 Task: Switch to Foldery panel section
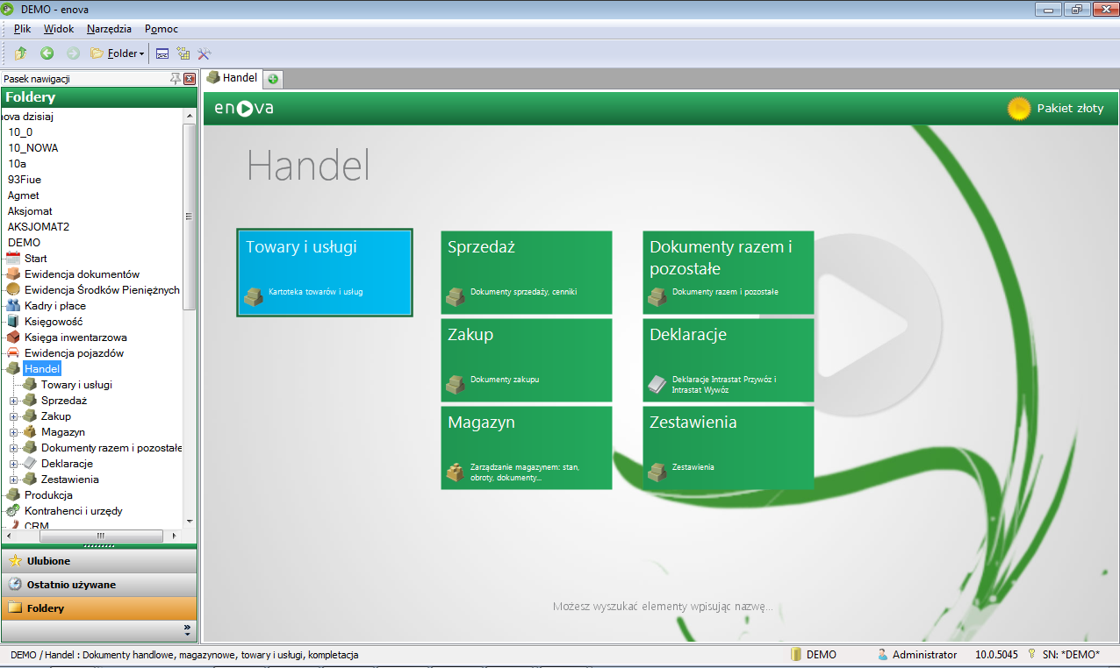point(99,608)
